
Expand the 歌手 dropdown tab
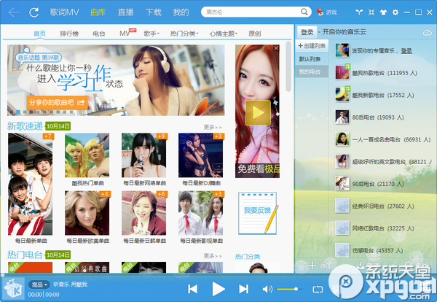(151, 34)
